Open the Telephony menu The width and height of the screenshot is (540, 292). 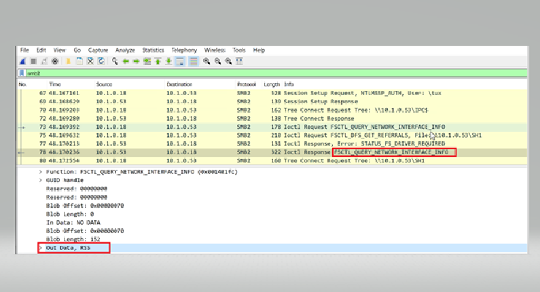click(184, 50)
